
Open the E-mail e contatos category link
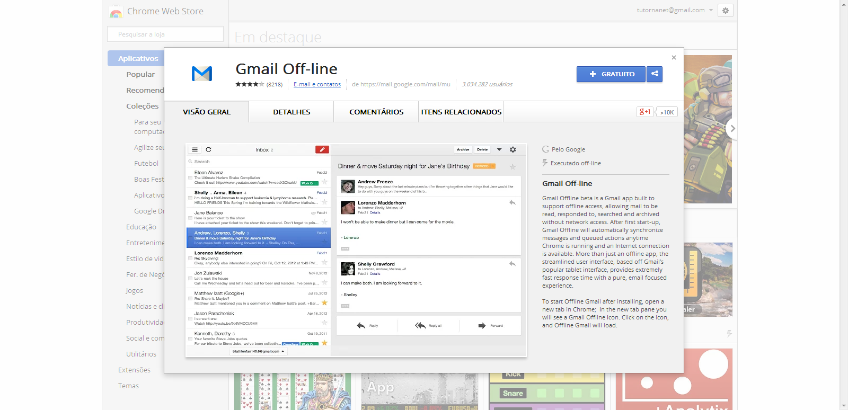point(317,84)
